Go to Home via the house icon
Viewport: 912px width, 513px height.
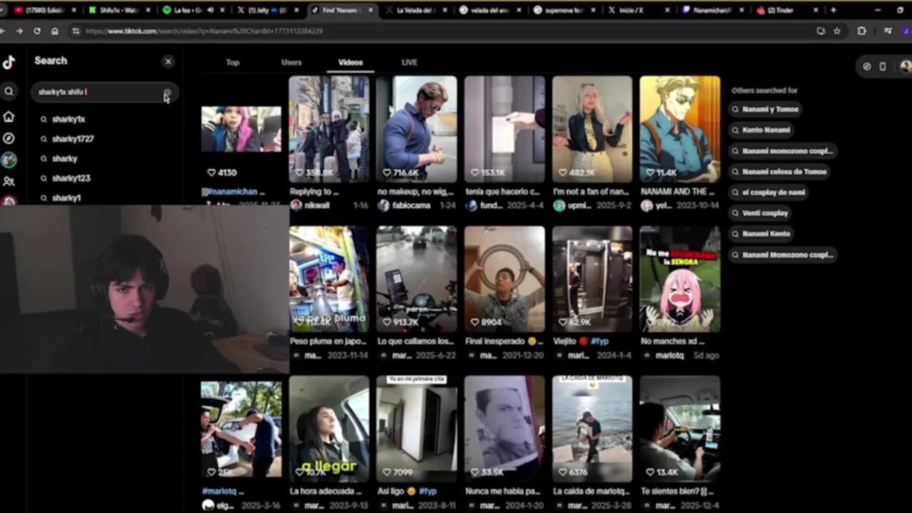pyautogui.click(x=9, y=116)
